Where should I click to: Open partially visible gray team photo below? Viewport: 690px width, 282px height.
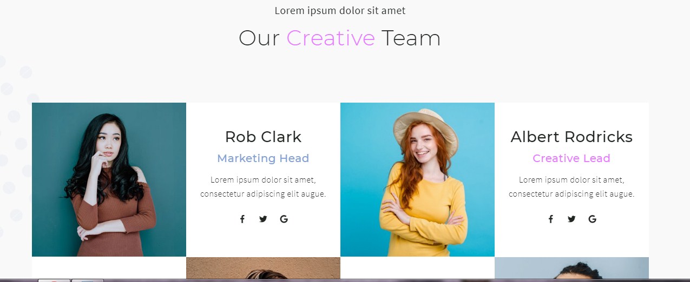571,268
